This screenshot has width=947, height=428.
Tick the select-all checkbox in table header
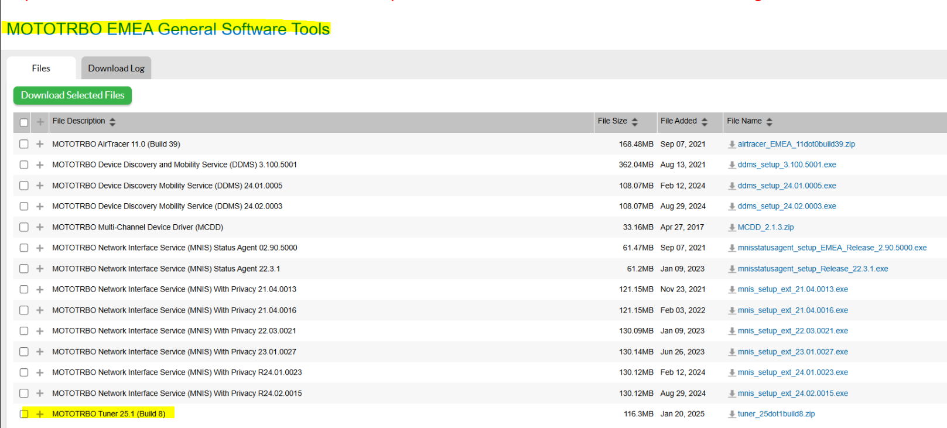pos(24,122)
